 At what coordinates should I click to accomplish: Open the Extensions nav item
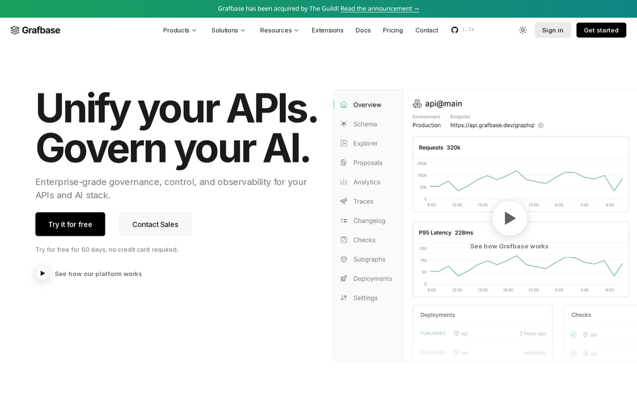point(327,30)
